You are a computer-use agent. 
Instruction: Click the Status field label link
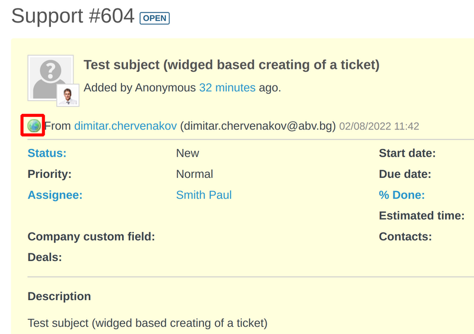47,153
